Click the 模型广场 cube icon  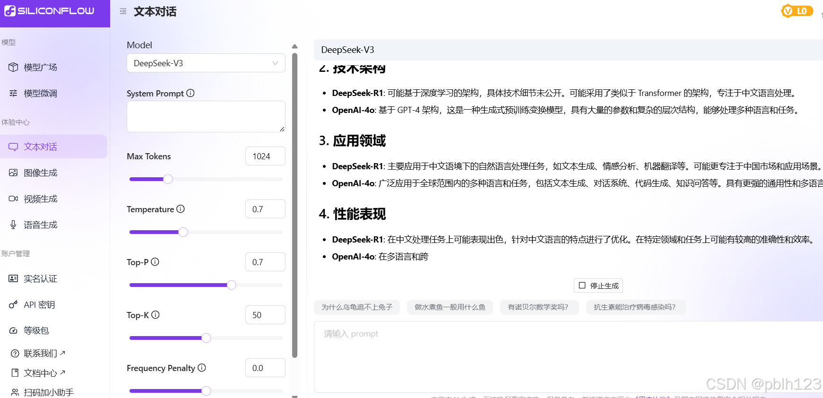[x=13, y=67]
